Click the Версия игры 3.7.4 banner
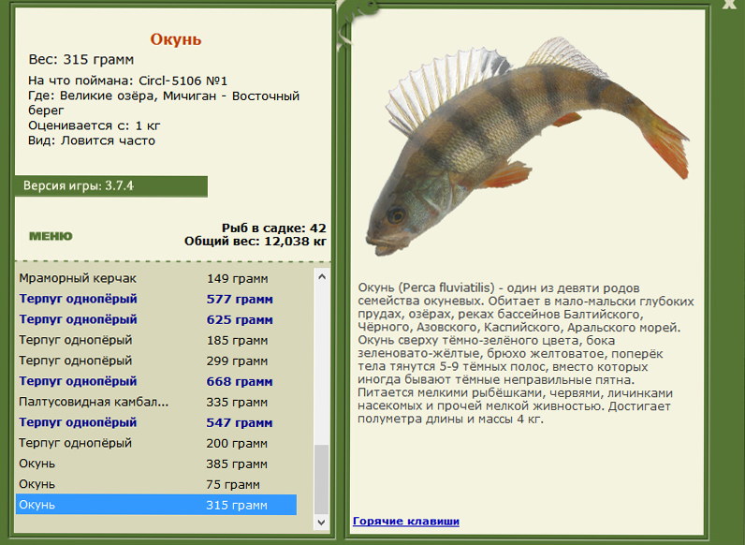The width and height of the screenshot is (745, 545). pos(111,186)
